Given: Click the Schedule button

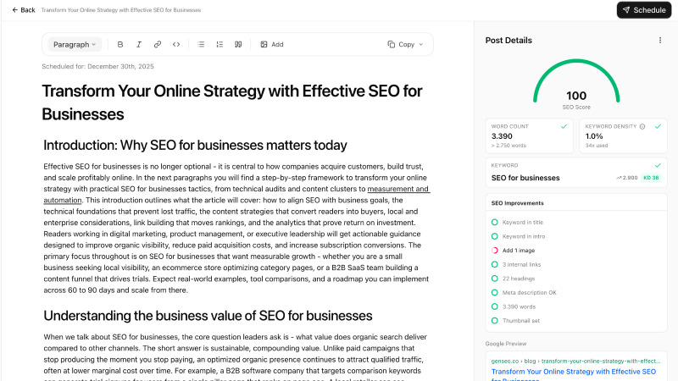Looking at the screenshot, I should click(x=644, y=10).
